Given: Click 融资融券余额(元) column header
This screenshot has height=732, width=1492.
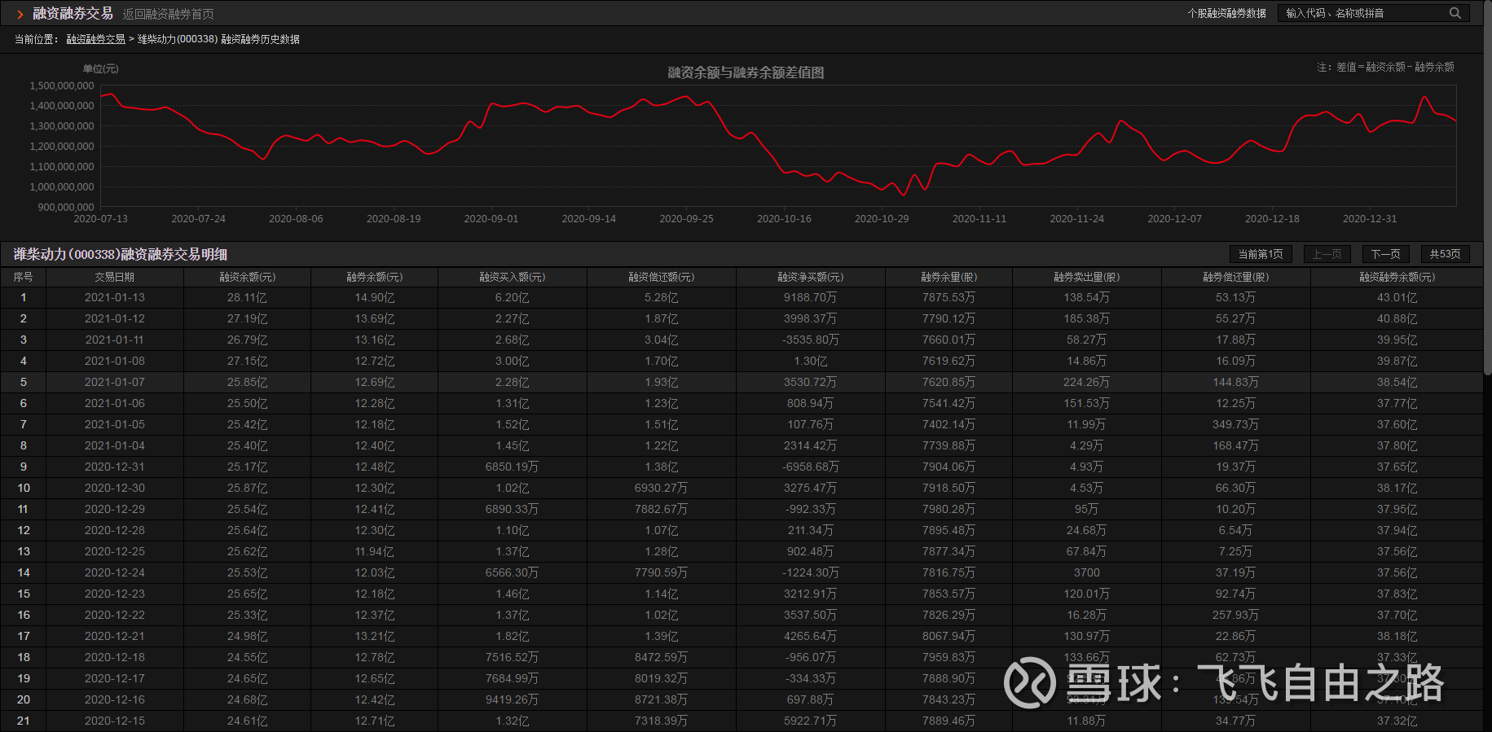Looking at the screenshot, I should click(x=1397, y=277).
